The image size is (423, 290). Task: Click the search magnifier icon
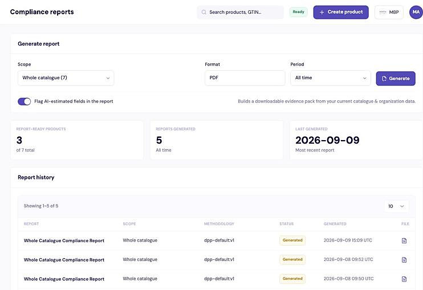[204, 12]
